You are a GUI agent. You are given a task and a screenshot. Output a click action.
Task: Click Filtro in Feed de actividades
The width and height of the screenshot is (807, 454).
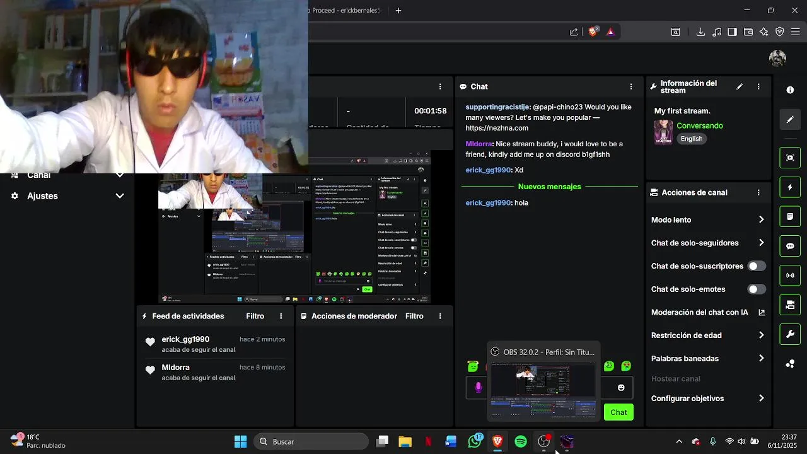pyautogui.click(x=255, y=316)
